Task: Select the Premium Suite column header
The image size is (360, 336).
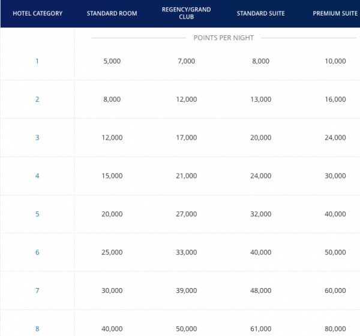Action: (x=335, y=13)
